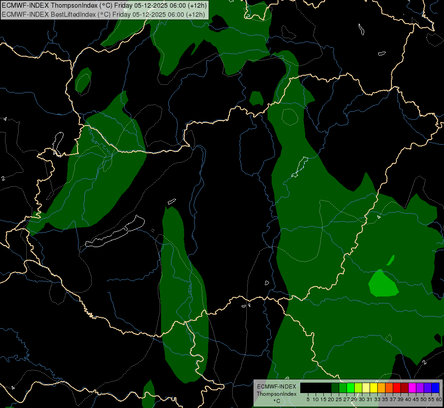Pick the pale yellow 30–31 legend swatch
Viewport: 444px width, 408px height.
366,388
